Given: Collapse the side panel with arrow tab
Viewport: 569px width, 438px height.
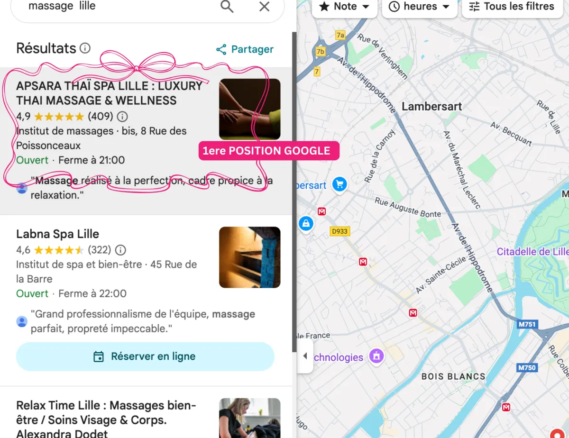Looking at the screenshot, I should (305, 356).
